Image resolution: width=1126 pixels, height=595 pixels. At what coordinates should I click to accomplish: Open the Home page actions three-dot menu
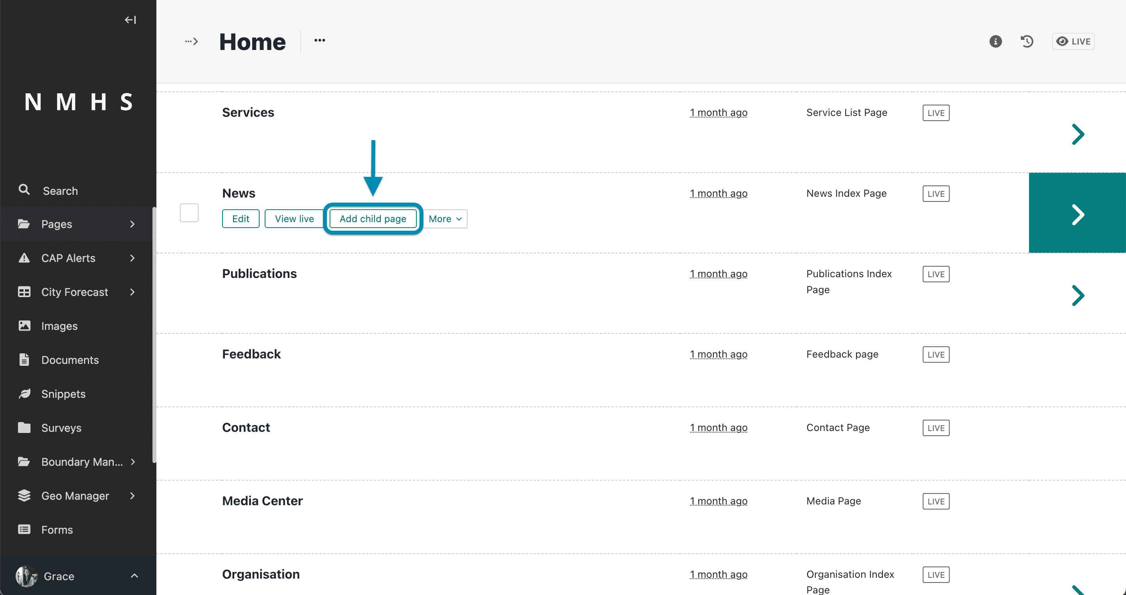pyautogui.click(x=319, y=41)
